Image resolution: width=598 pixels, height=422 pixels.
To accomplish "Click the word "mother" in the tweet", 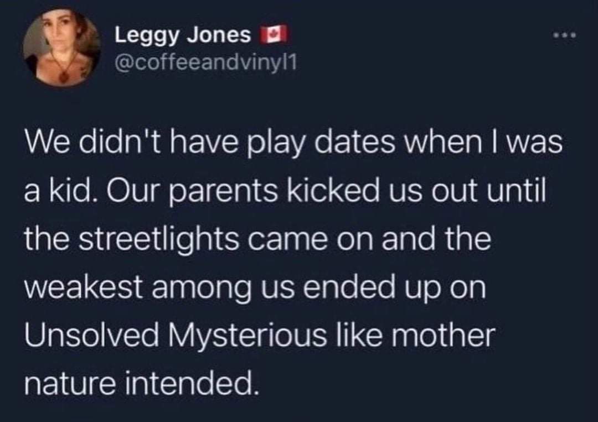I will click(440, 334).
